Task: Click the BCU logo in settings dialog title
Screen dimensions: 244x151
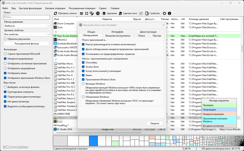Action: coord(81,25)
